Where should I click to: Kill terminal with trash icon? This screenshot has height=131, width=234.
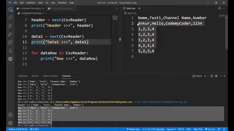tap(216, 76)
